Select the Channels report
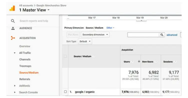 point(25,59)
